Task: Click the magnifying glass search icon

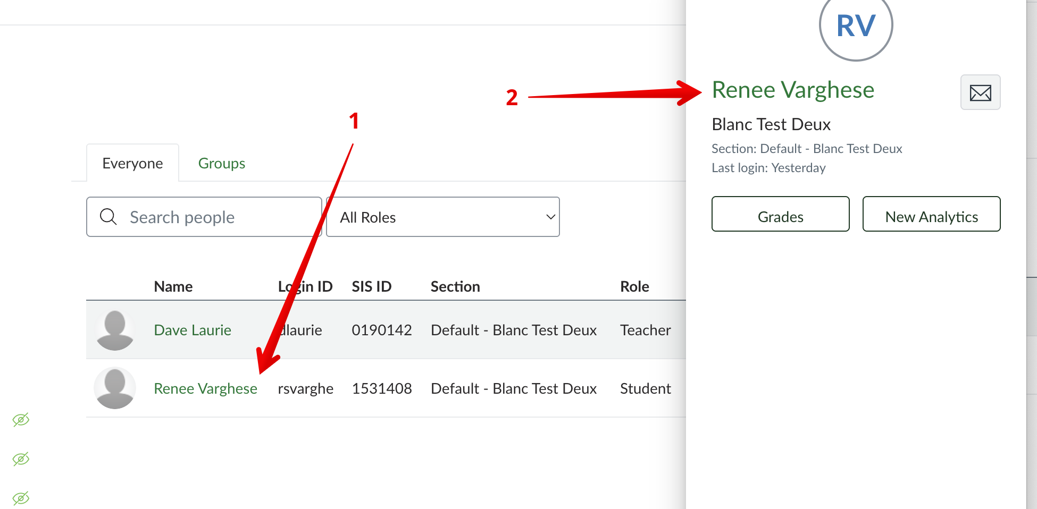Action: [108, 217]
